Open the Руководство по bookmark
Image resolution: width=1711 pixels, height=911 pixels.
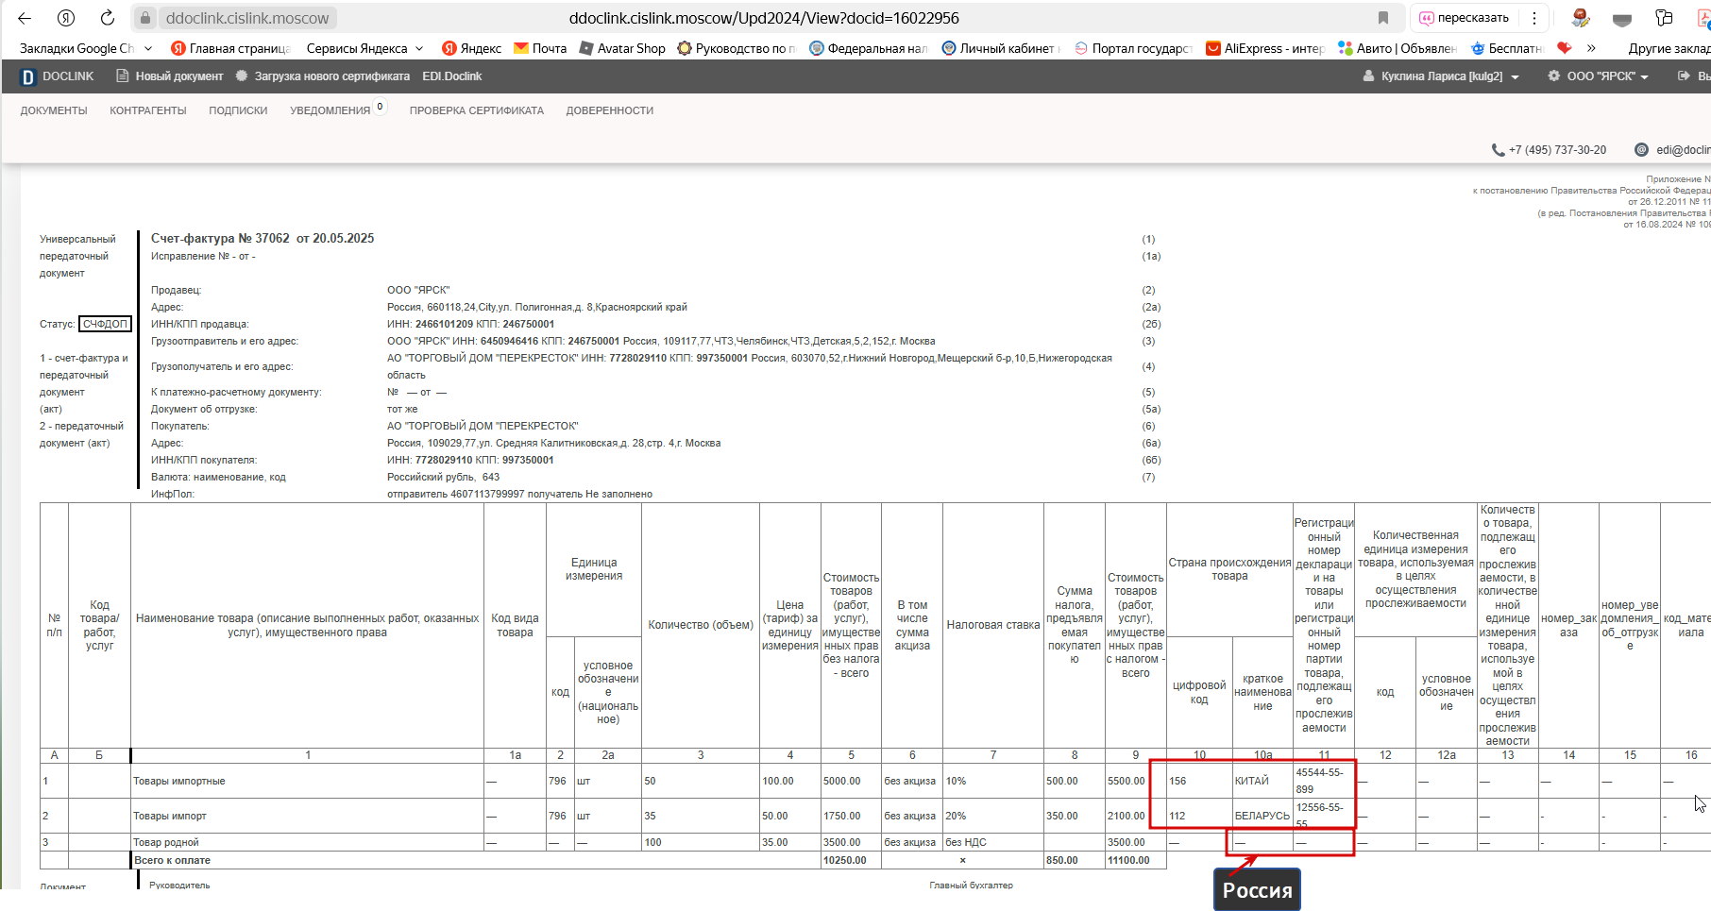tap(737, 48)
